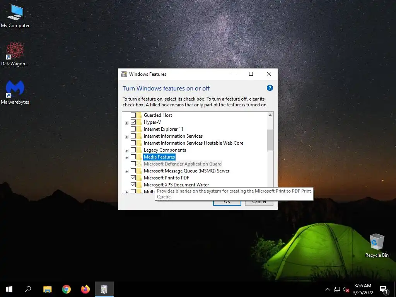Click the Guarded Host folder icon

[x=139, y=115]
